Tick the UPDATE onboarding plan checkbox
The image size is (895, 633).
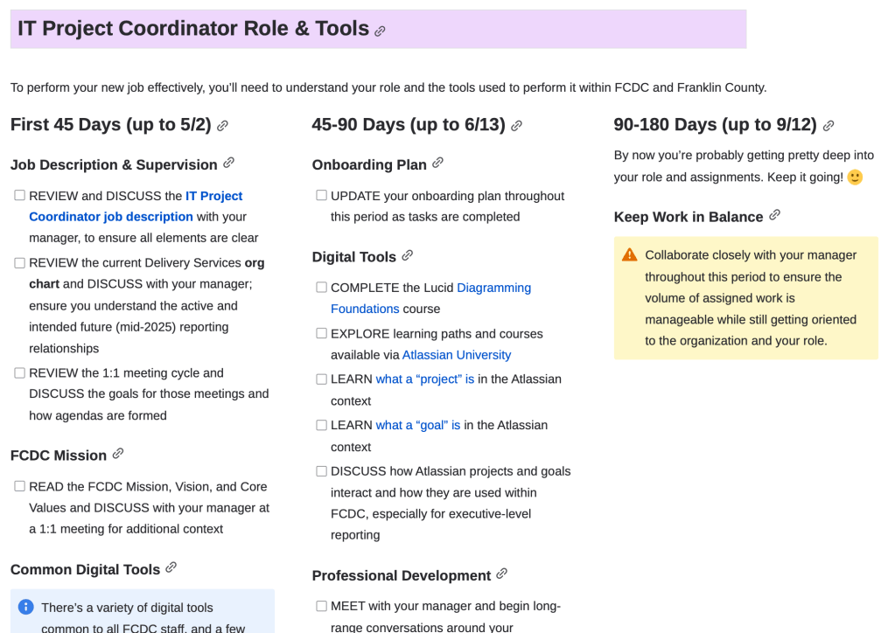pos(321,196)
